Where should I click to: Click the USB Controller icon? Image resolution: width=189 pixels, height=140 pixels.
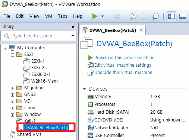click(x=91, y=136)
